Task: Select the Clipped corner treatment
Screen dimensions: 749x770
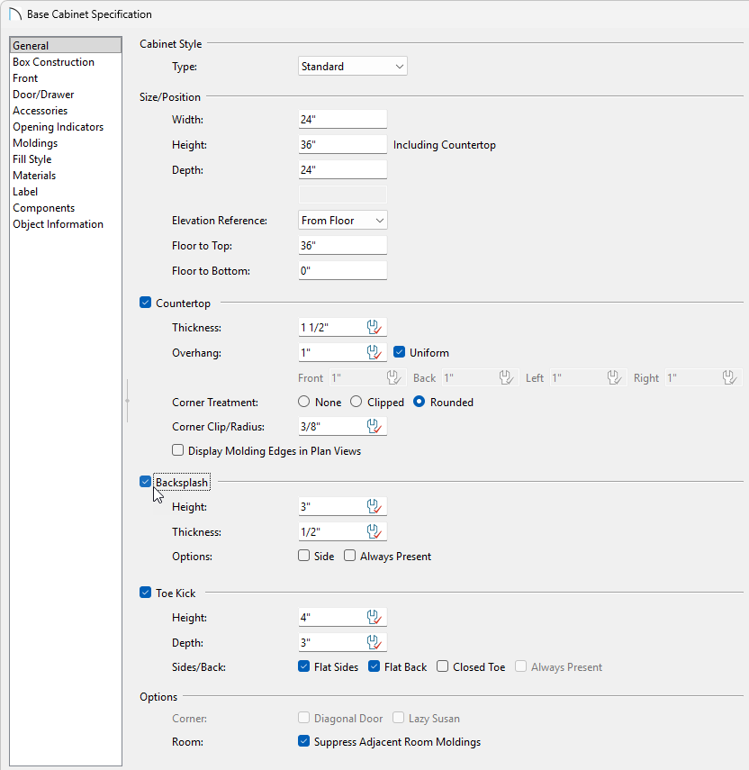Action: coord(356,402)
